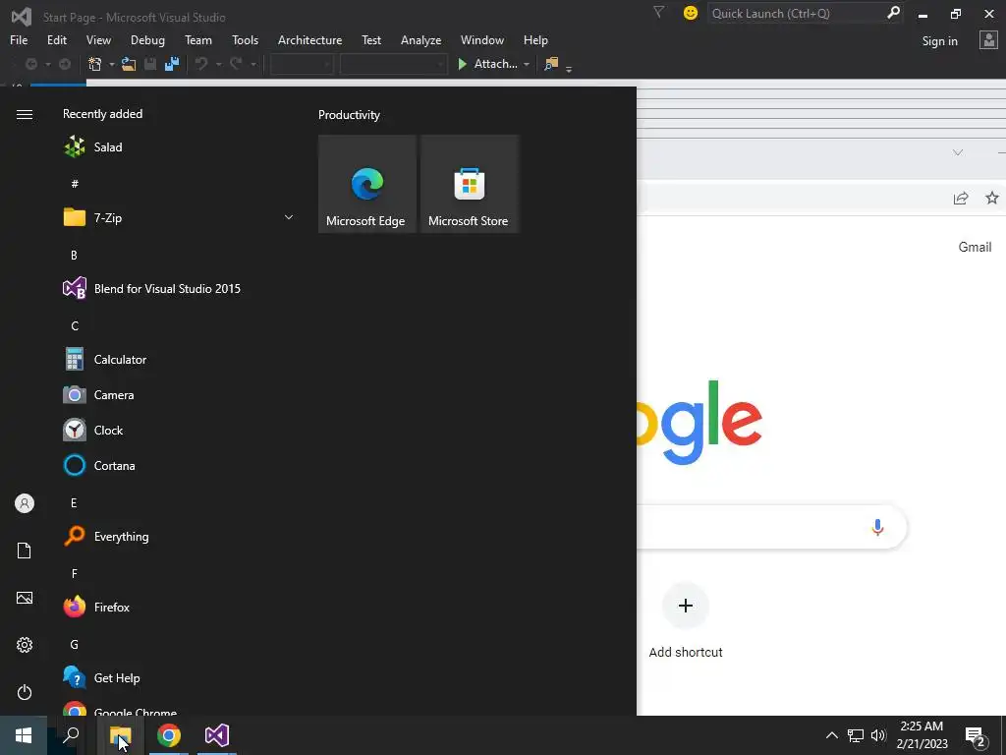
Task: Click Sign in in Visual Studio
Action: 939,41
